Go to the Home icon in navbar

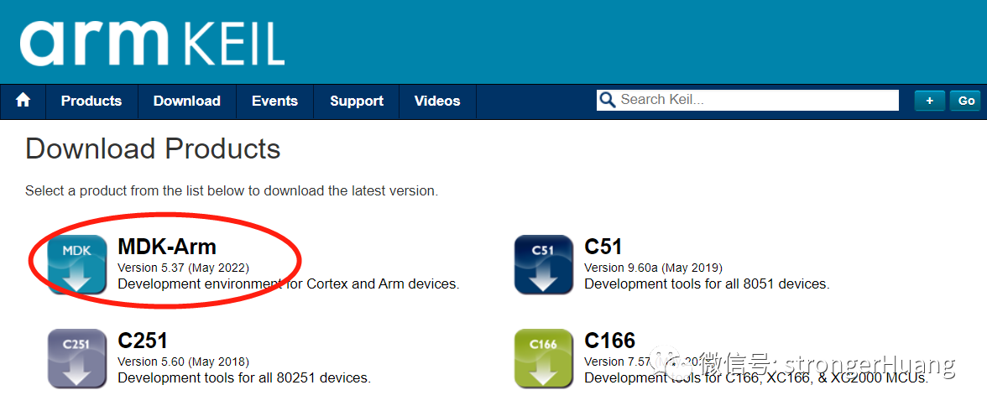coord(23,101)
